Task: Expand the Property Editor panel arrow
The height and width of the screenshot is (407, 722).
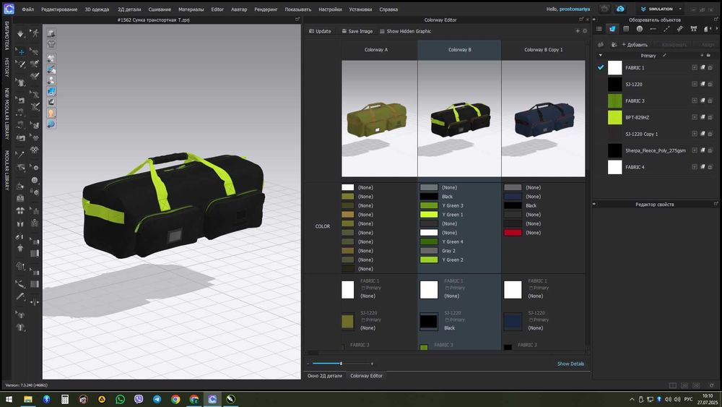Action: (x=594, y=204)
